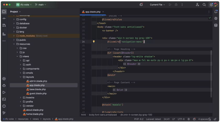Click Laravel: latest status widget
This screenshot has height=122, width=220.
(x=153, y=119)
